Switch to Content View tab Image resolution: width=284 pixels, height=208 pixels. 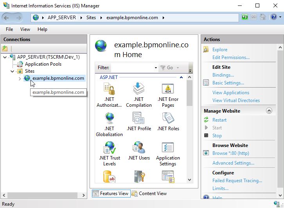(149, 194)
